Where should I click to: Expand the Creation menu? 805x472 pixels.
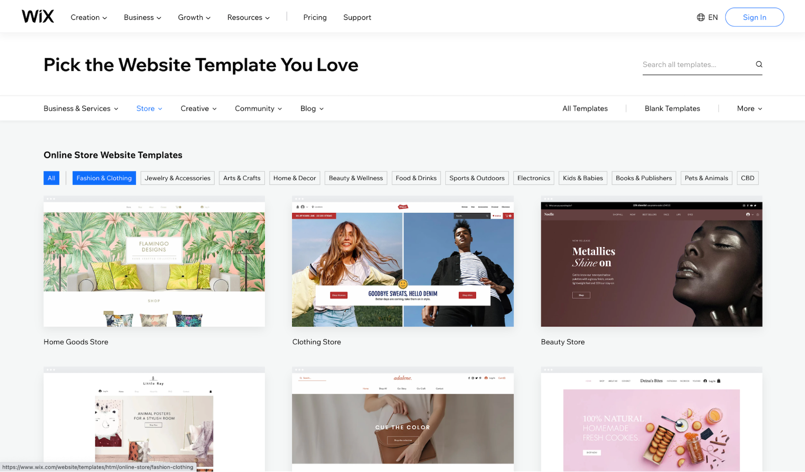tap(89, 17)
